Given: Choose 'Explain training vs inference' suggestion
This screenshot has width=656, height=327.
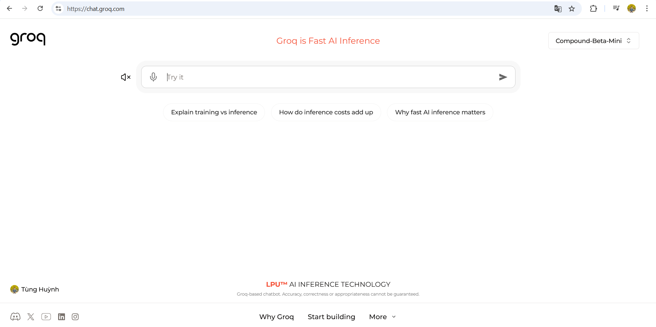Looking at the screenshot, I should click(214, 112).
